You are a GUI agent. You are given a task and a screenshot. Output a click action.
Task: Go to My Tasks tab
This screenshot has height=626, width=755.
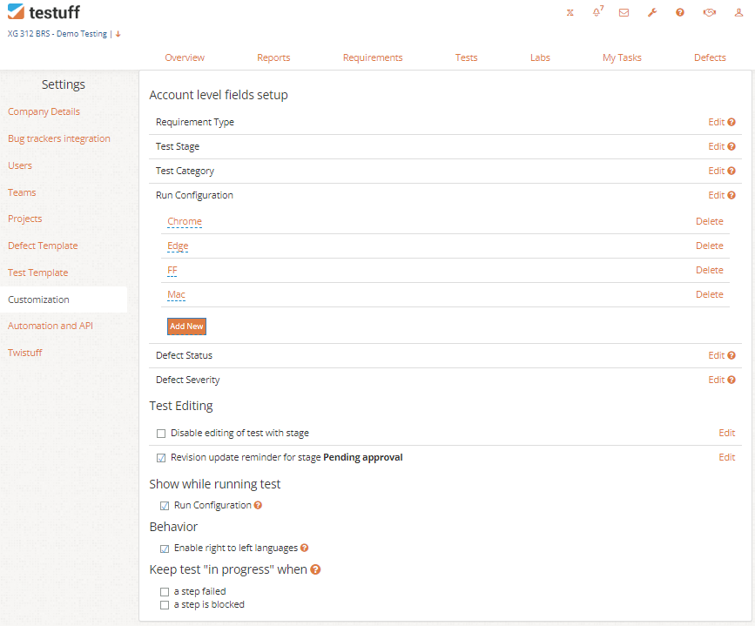pos(622,57)
